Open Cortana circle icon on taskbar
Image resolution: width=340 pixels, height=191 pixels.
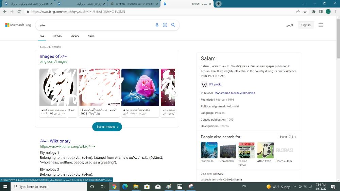[x=92, y=187]
